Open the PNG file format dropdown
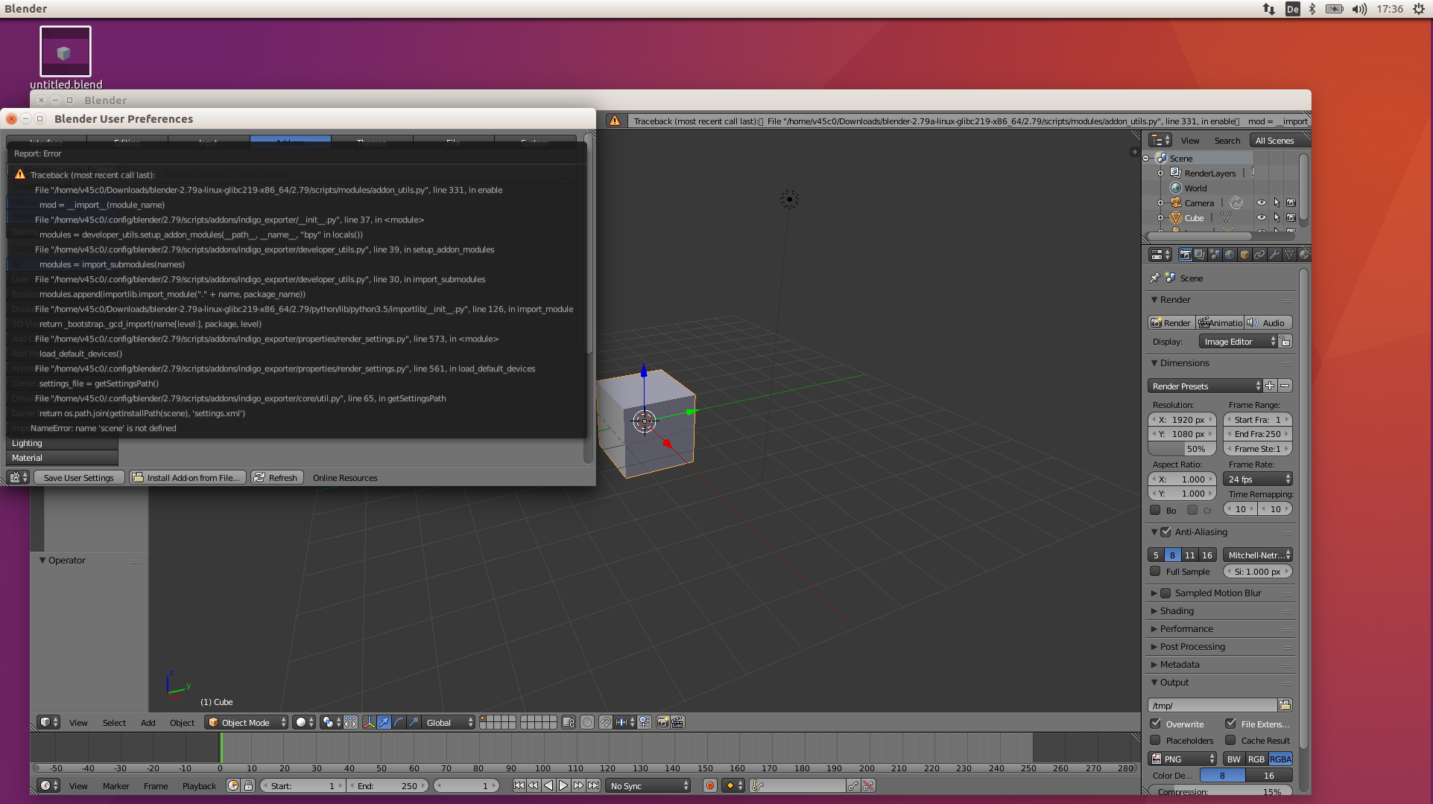This screenshot has width=1433, height=804. [x=1183, y=759]
